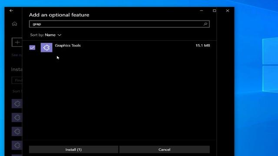Select the Graphics Tools feature name
Image resolution: width=278 pixels, height=156 pixels.
pos(68,45)
